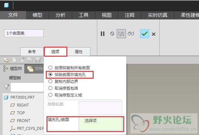199x135 pixels.
Task: Click the open folder icon in quick toolbar
Action: 22,60
